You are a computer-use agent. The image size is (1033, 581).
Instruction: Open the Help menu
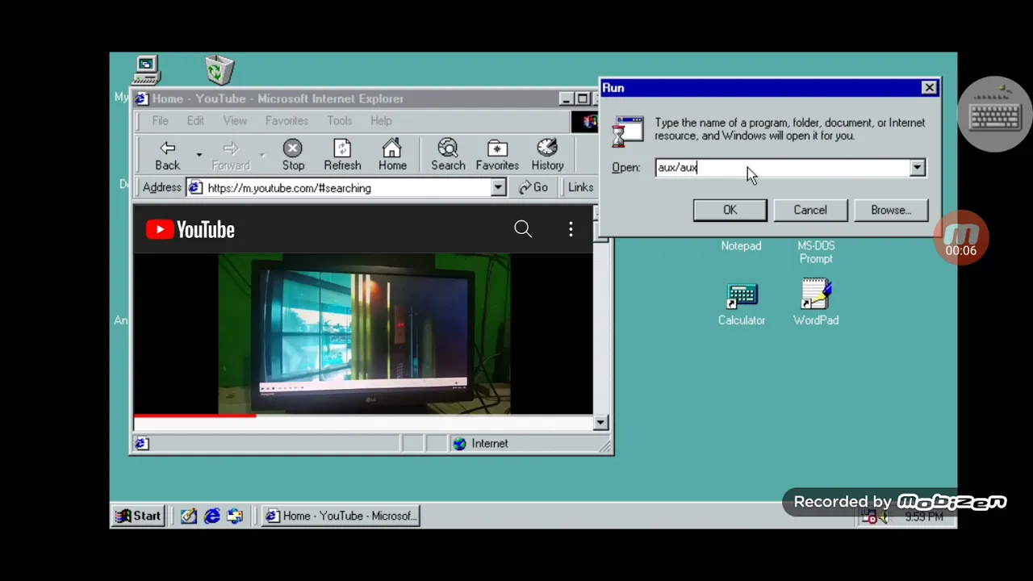point(381,121)
